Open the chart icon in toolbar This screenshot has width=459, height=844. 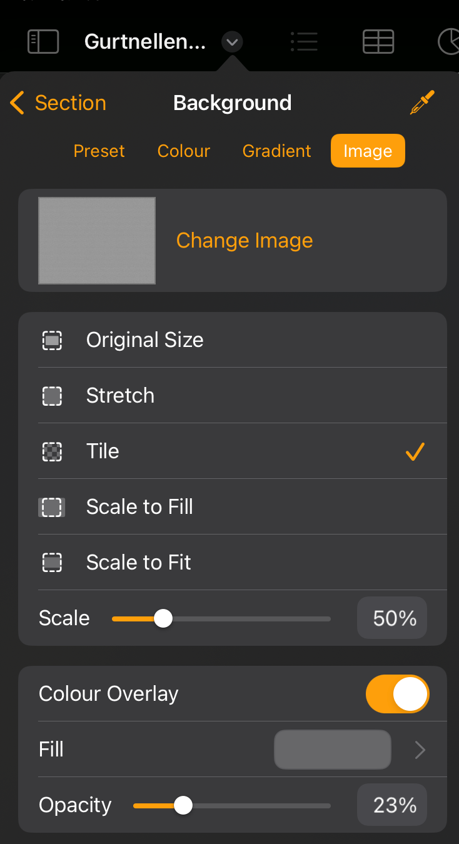448,42
